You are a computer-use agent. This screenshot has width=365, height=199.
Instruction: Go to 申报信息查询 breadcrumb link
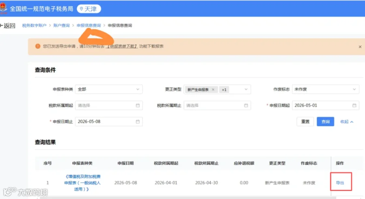pyautogui.click(x=89, y=26)
